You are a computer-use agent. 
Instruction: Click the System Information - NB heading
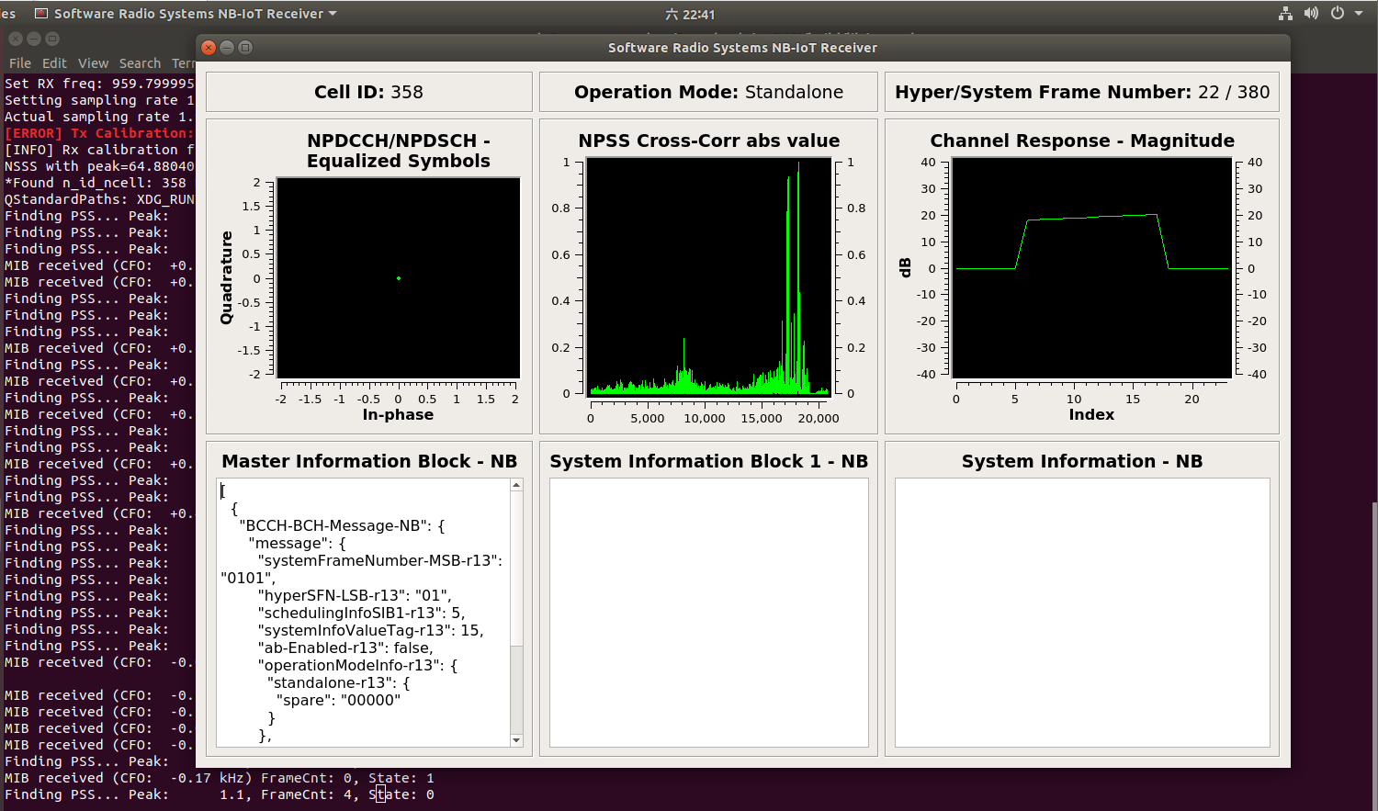point(1082,461)
